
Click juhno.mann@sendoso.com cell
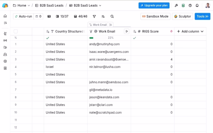click(109, 82)
